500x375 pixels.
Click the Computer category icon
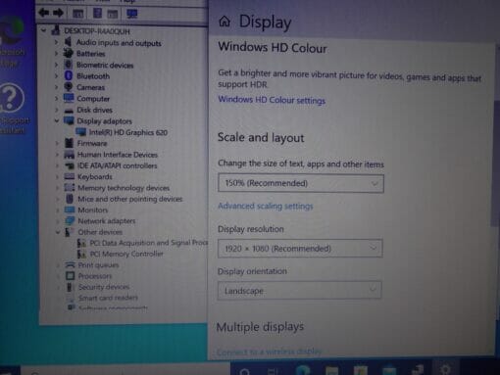69,98
